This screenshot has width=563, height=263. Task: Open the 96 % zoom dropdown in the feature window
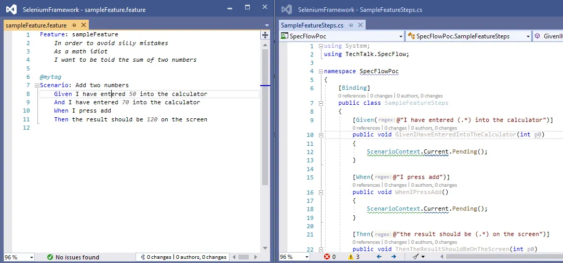pos(32,257)
